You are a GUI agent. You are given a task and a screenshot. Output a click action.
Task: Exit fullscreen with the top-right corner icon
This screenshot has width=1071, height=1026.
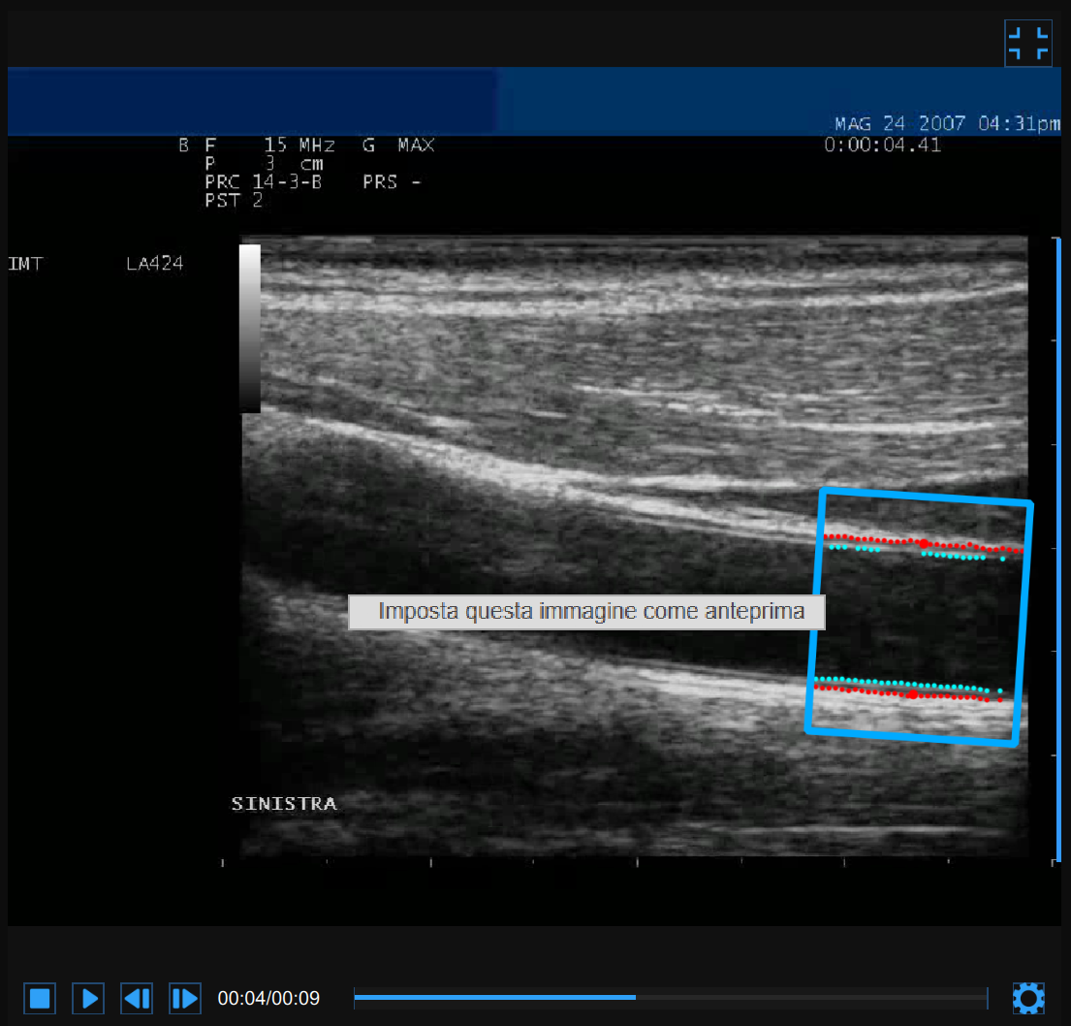pyautogui.click(x=1027, y=44)
